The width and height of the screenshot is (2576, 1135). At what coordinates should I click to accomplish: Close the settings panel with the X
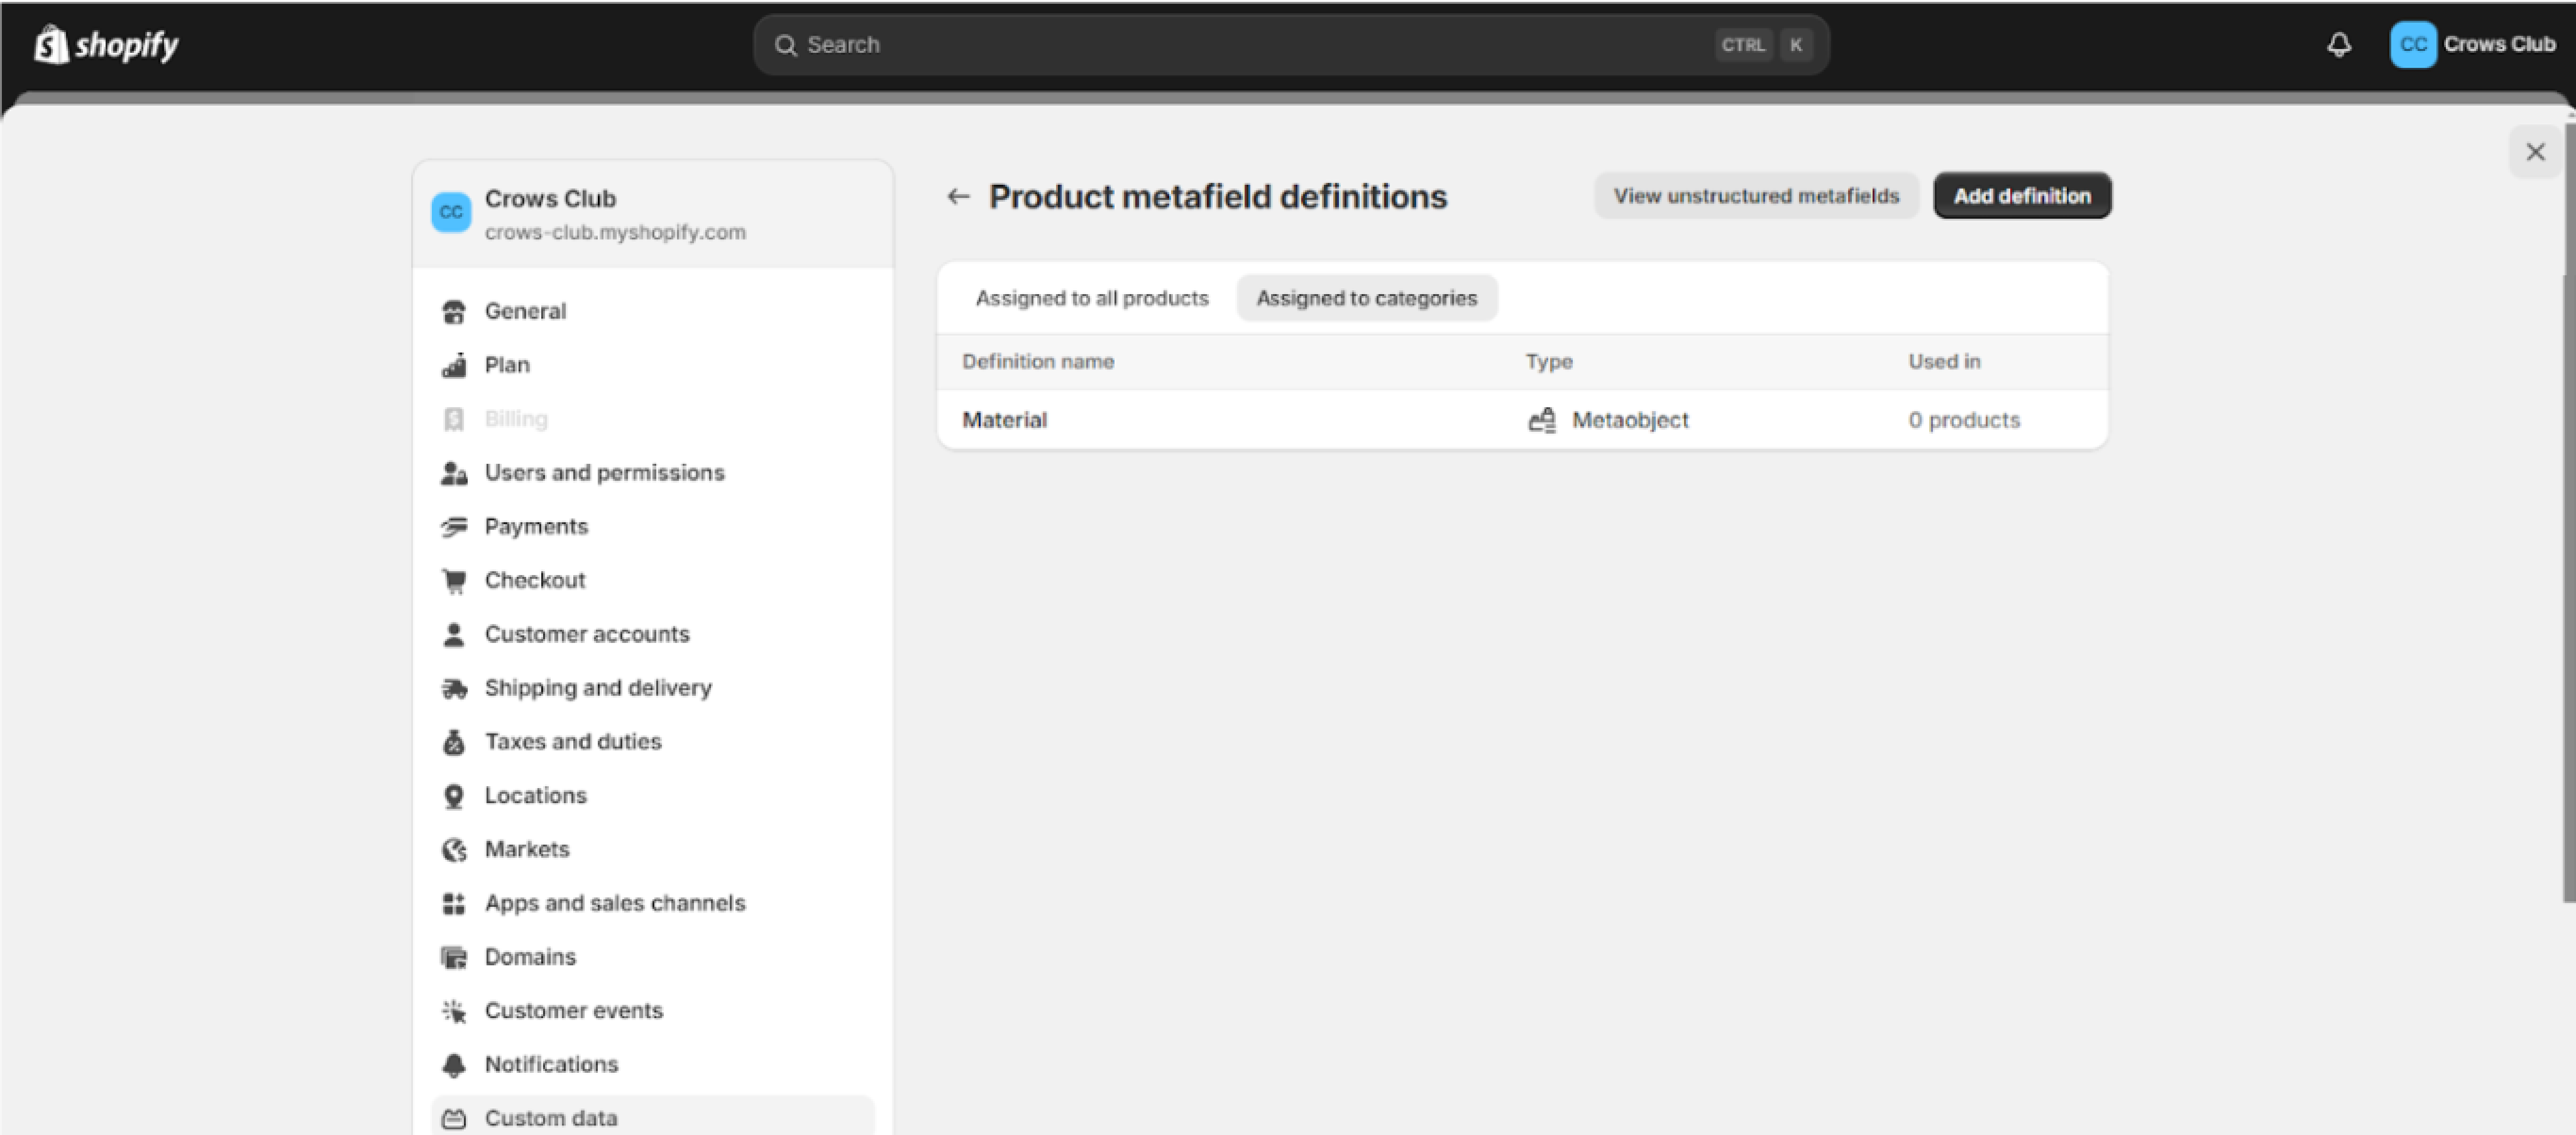point(2535,152)
